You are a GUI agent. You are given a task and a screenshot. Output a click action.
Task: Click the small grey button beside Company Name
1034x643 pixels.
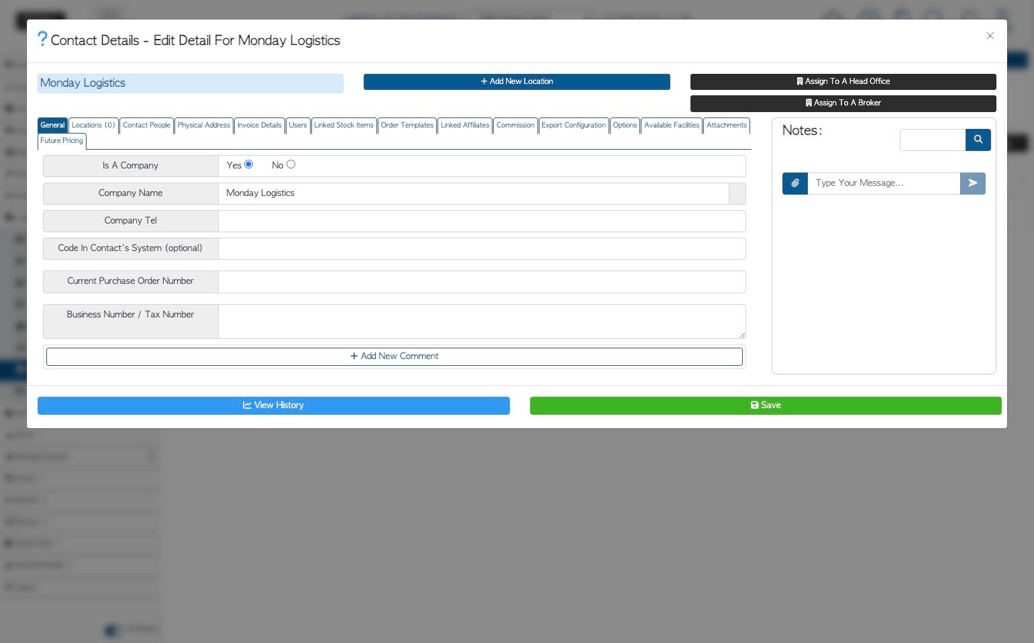(737, 193)
